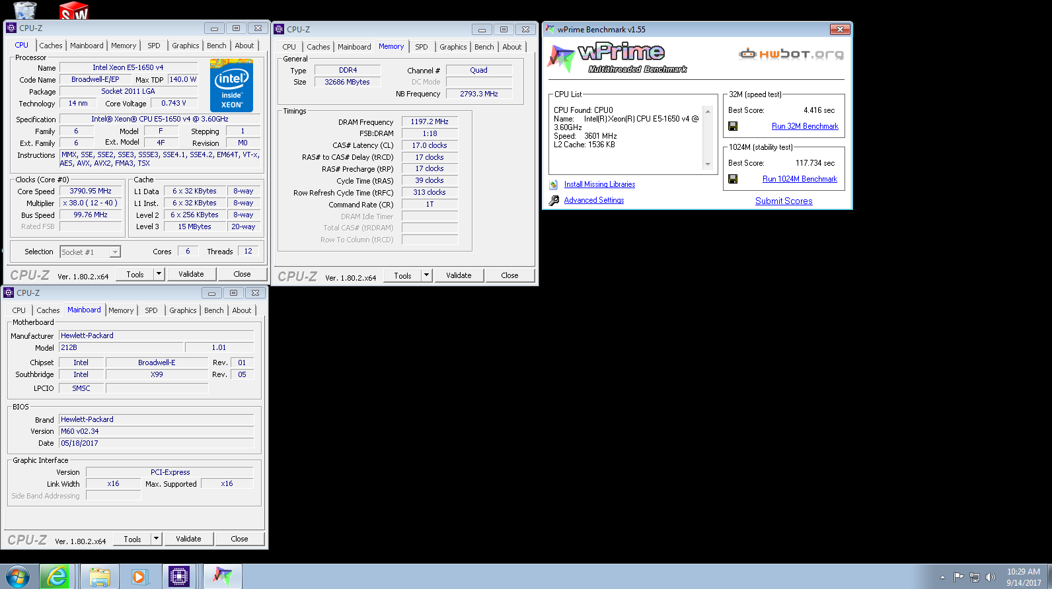Click the wPrime logo graphic
The width and height of the screenshot is (1052, 589).
point(618,58)
